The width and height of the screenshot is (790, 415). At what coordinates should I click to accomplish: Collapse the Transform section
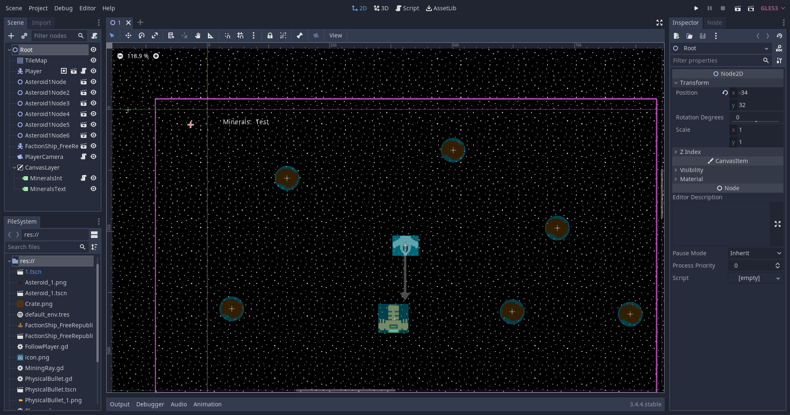click(x=727, y=83)
